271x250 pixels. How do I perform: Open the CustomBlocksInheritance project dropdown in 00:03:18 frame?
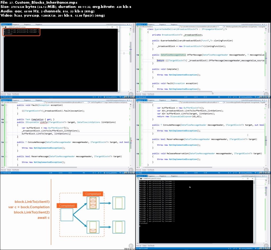pos(158,27)
